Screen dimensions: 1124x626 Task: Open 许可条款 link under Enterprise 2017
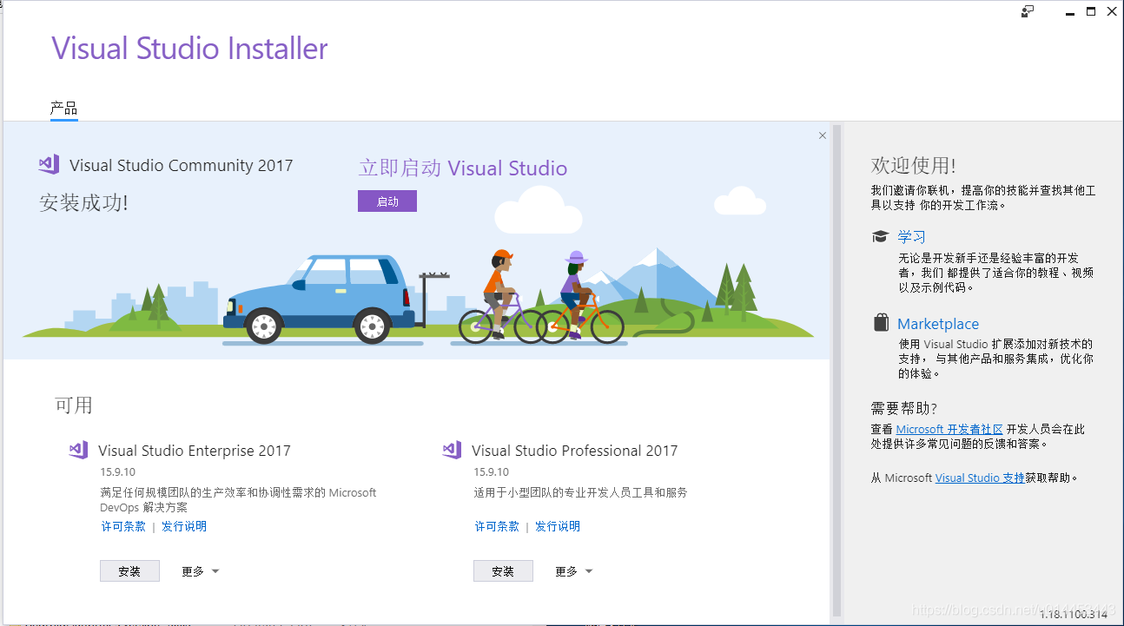click(x=123, y=526)
